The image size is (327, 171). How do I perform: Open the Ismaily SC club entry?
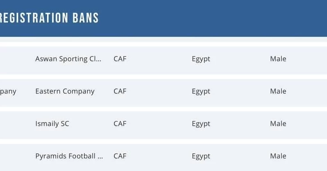[52, 124]
